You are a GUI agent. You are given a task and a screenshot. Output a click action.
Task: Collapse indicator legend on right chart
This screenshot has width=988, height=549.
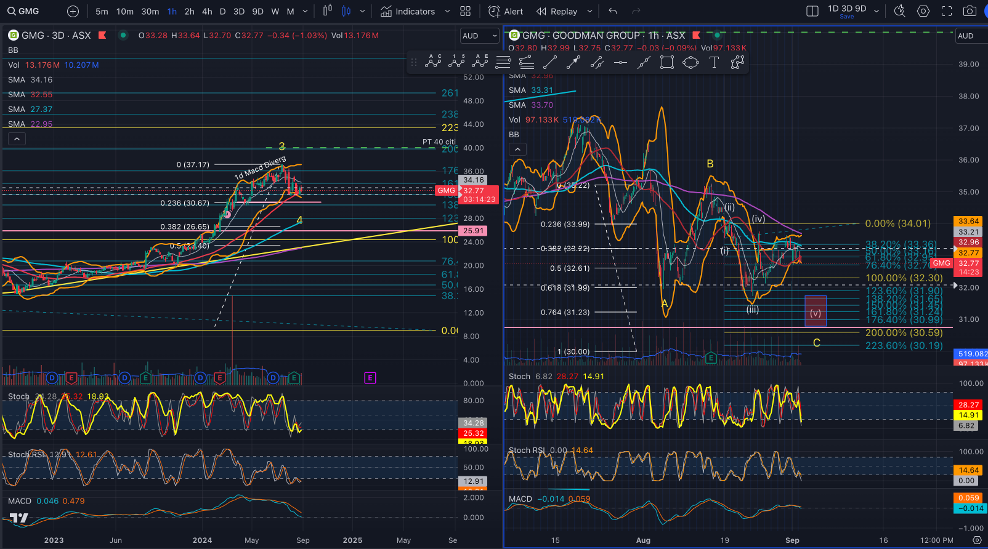(x=517, y=150)
